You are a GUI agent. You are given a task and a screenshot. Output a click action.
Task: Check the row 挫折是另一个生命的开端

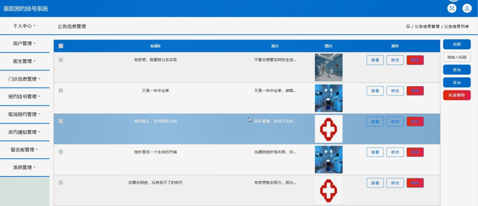pos(61,152)
